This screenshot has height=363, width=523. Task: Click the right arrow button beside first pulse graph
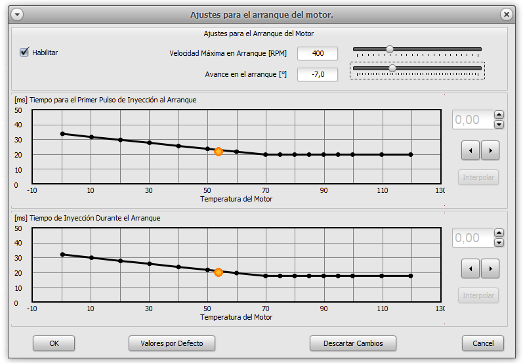[x=490, y=150]
